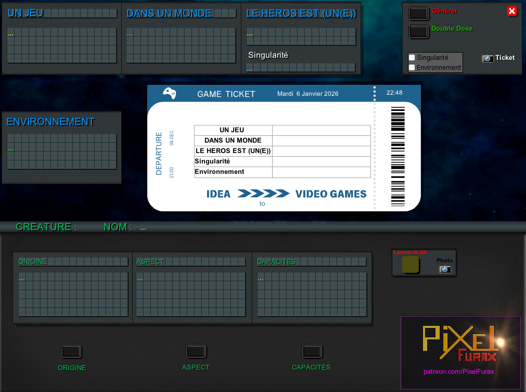
Task: Click the blue arrows on the ticket
Action: coord(263,193)
